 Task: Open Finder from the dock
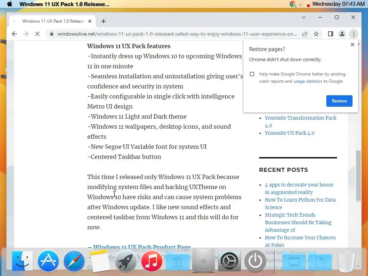coord(22,261)
